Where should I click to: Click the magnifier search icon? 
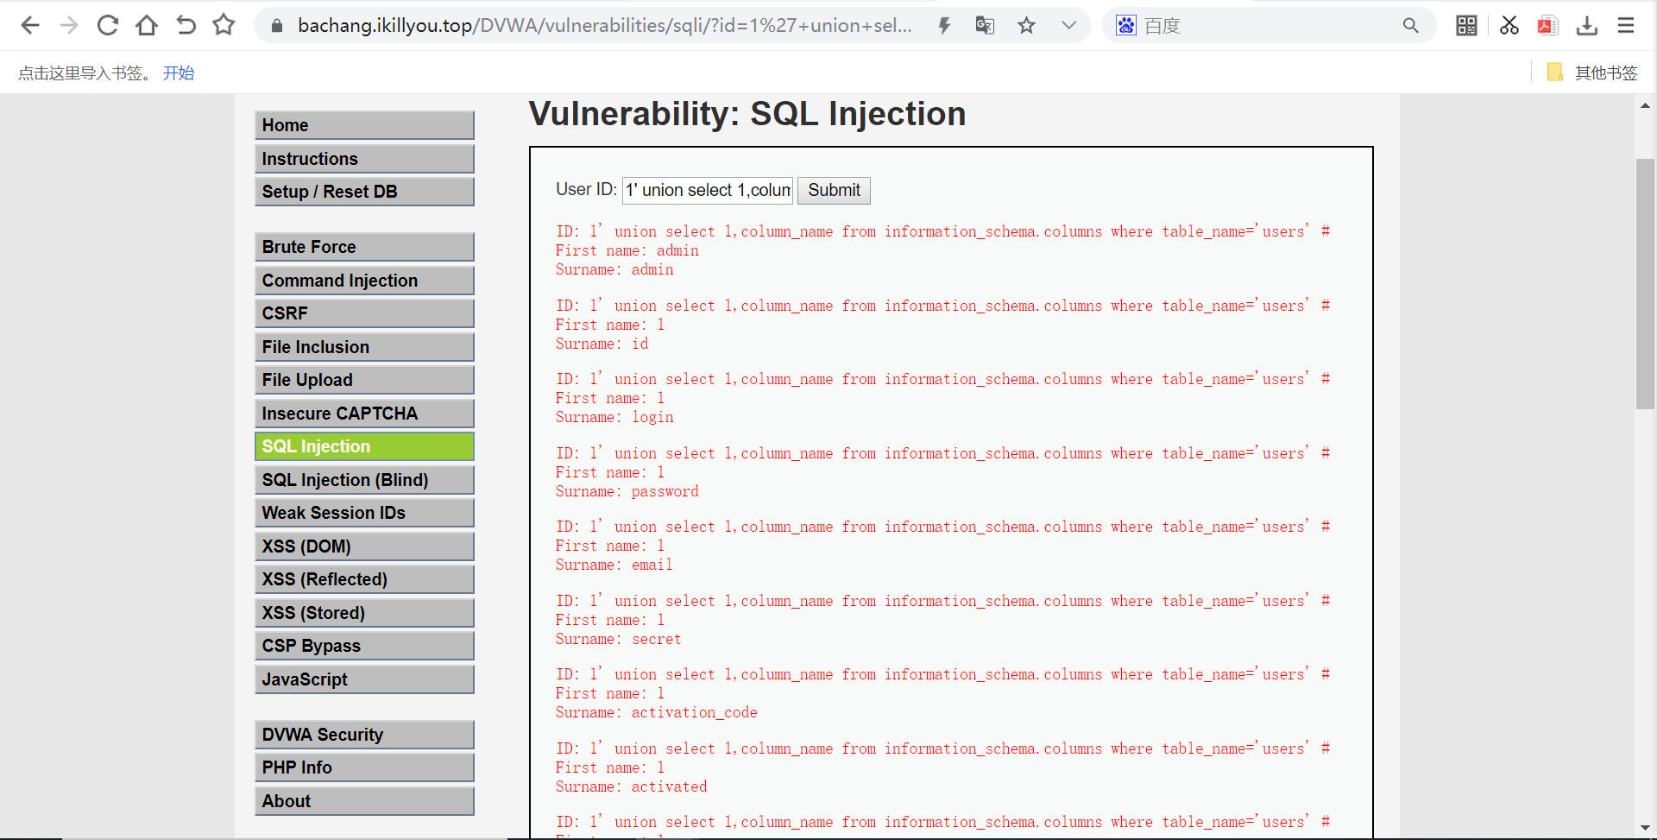click(1410, 26)
